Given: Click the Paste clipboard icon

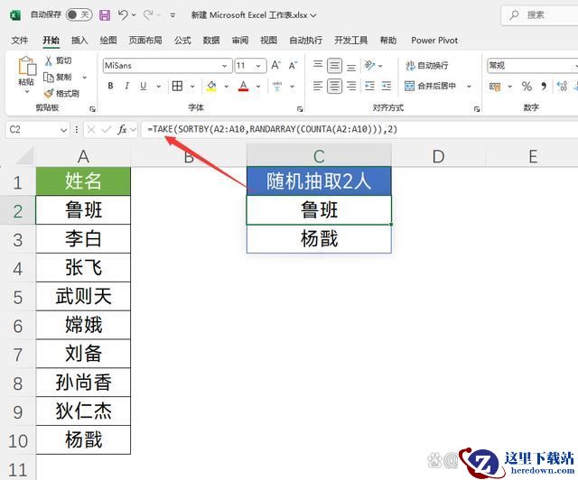Looking at the screenshot, I should 27,67.
